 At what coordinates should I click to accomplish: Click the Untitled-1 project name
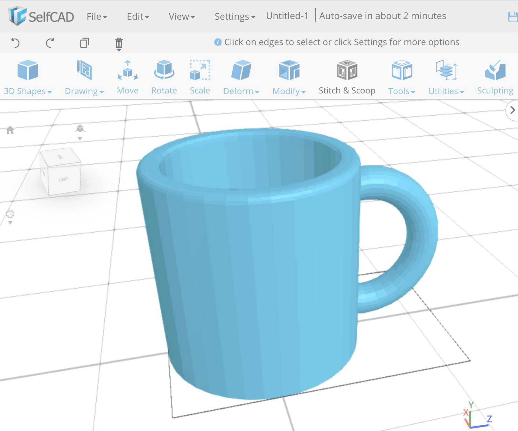coord(287,16)
